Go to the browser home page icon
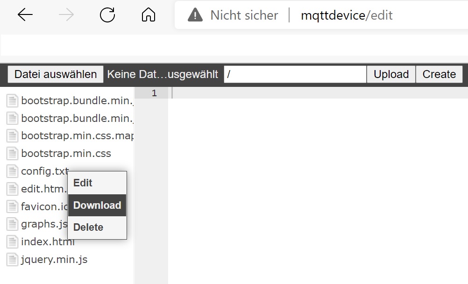This screenshot has height=284, width=468. (148, 15)
